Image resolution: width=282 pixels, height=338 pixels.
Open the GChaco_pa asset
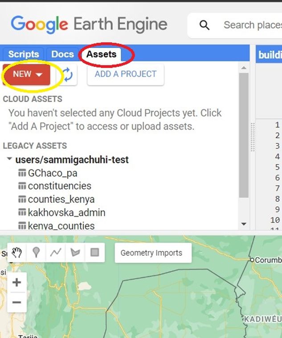point(53,173)
